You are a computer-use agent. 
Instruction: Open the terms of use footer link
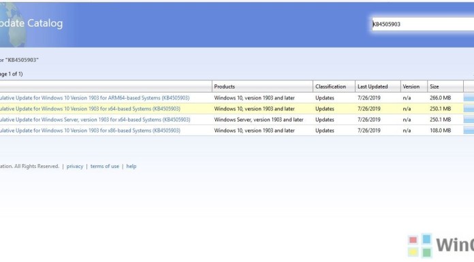pos(105,166)
